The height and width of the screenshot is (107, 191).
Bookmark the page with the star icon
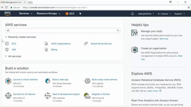click(189, 7)
